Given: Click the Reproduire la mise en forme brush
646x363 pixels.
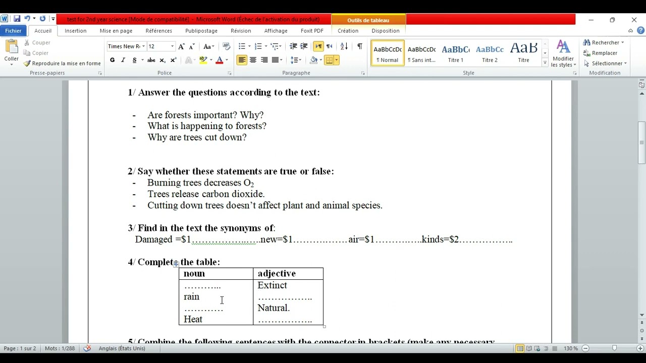Looking at the screenshot, I should [27, 64].
